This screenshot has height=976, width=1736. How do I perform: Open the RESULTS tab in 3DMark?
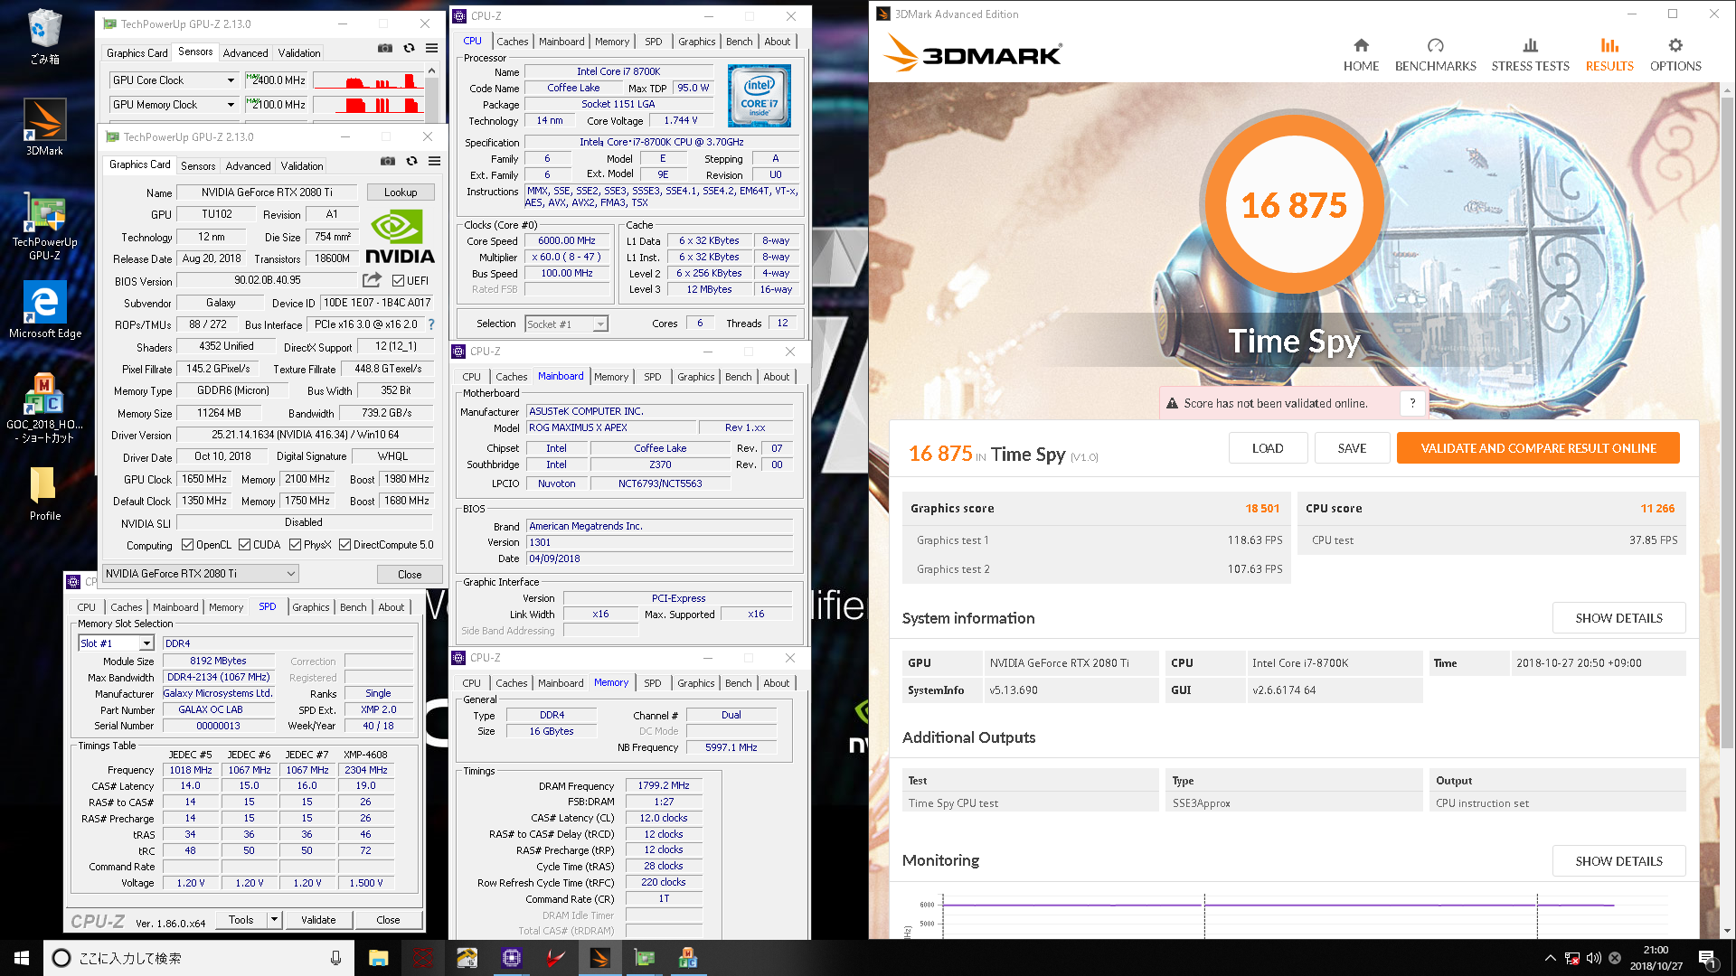coord(1609,55)
